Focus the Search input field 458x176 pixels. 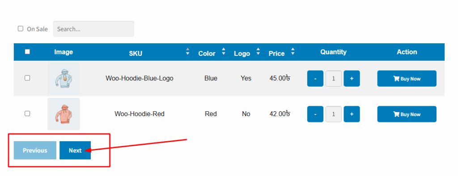coord(93,29)
